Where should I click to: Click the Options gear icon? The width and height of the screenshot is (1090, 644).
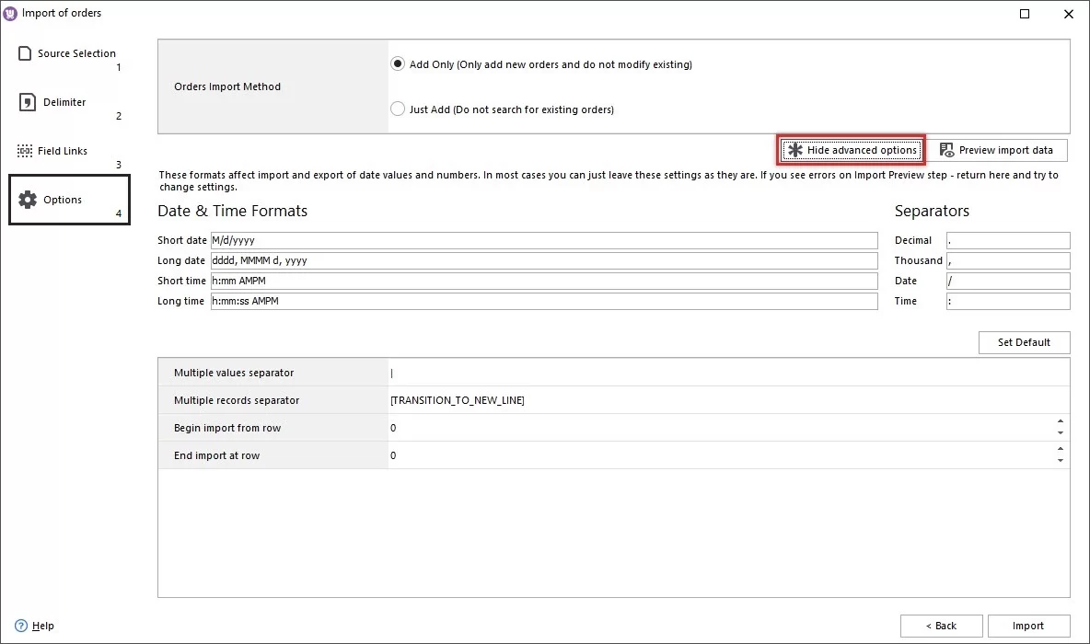tap(26, 199)
